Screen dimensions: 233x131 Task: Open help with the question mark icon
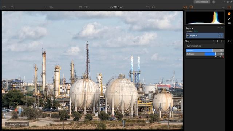tap(214, 2)
